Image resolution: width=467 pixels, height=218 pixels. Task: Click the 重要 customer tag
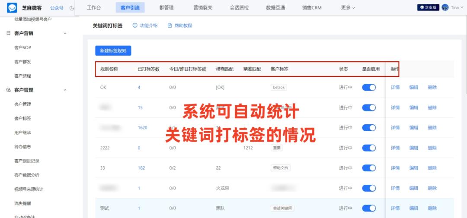click(277, 148)
